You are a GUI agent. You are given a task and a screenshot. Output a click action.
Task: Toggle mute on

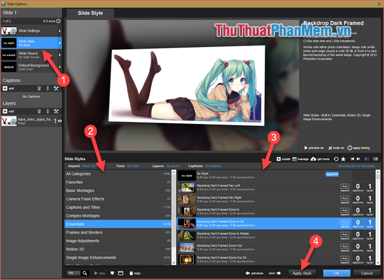click(x=336, y=148)
